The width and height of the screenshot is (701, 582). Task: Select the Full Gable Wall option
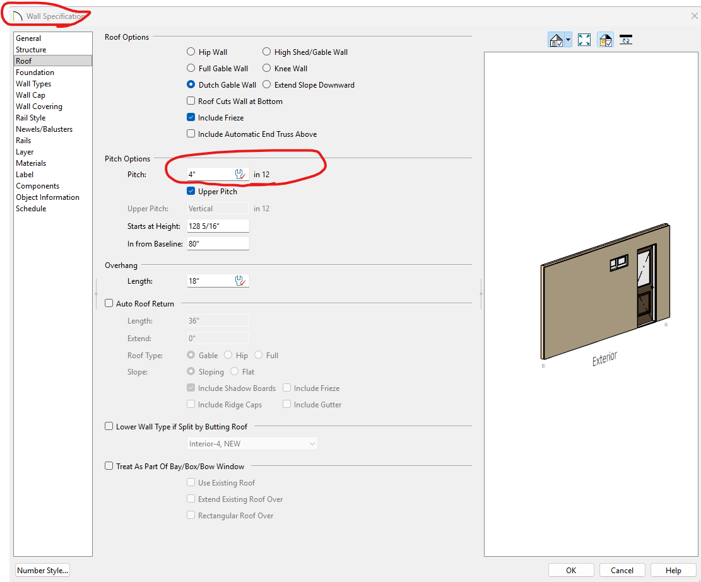[191, 69]
